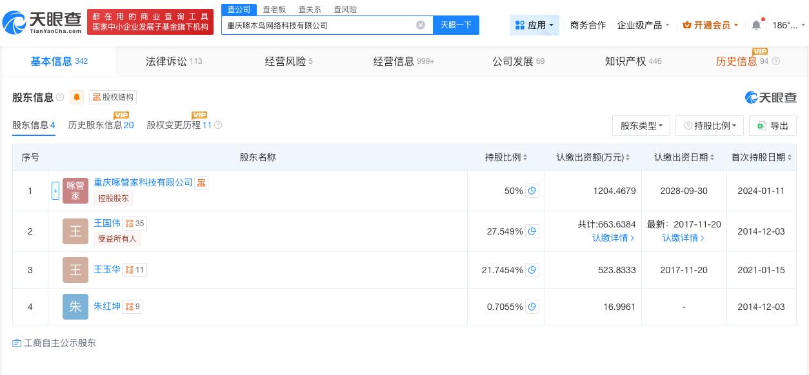Click the 导出 export button

pos(773,126)
